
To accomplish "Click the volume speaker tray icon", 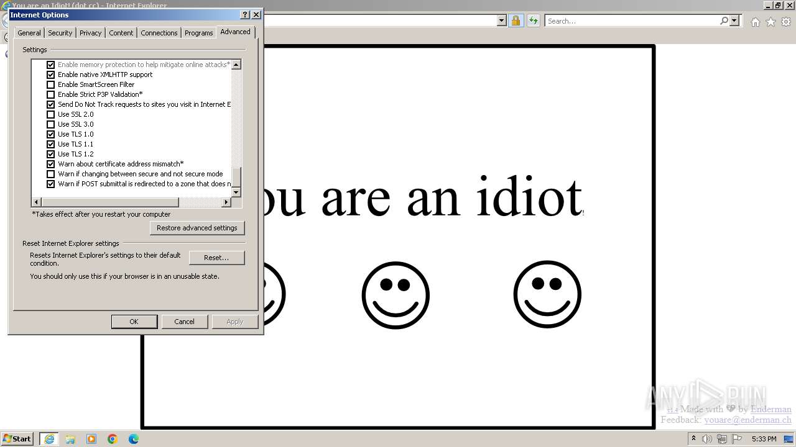I will [x=708, y=439].
